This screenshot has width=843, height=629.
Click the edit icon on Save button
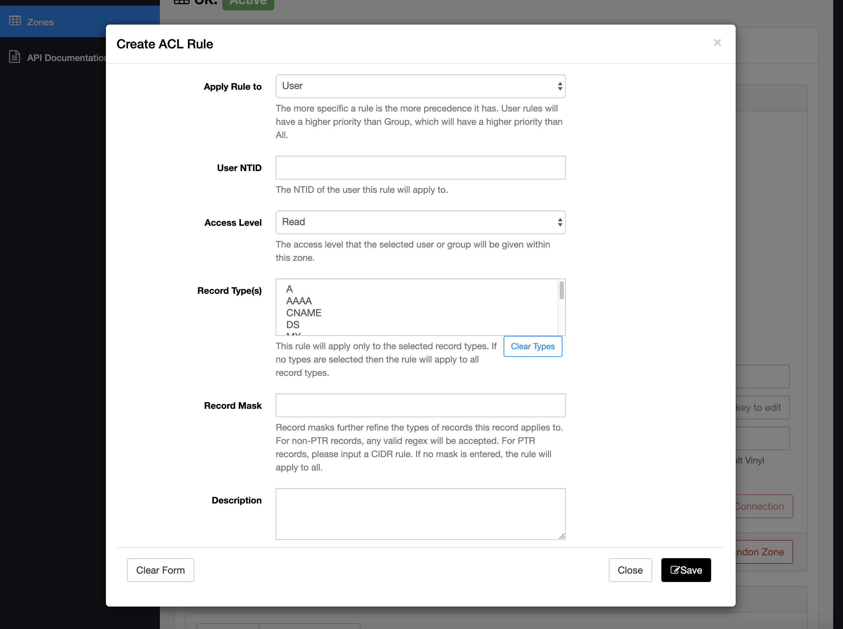pos(675,570)
